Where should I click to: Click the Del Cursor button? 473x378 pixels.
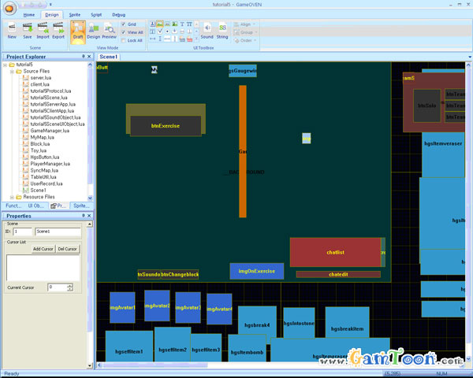(x=67, y=249)
